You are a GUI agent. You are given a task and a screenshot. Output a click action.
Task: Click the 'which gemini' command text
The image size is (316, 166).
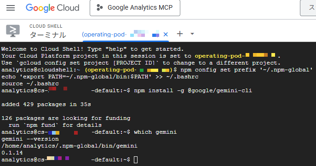[x=155, y=132]
